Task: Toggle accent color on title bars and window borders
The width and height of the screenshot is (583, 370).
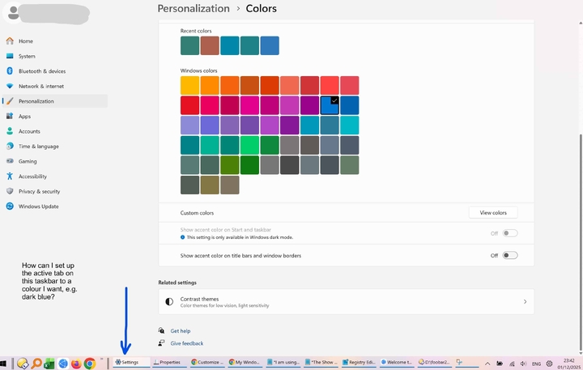Action: coord(510,256)
